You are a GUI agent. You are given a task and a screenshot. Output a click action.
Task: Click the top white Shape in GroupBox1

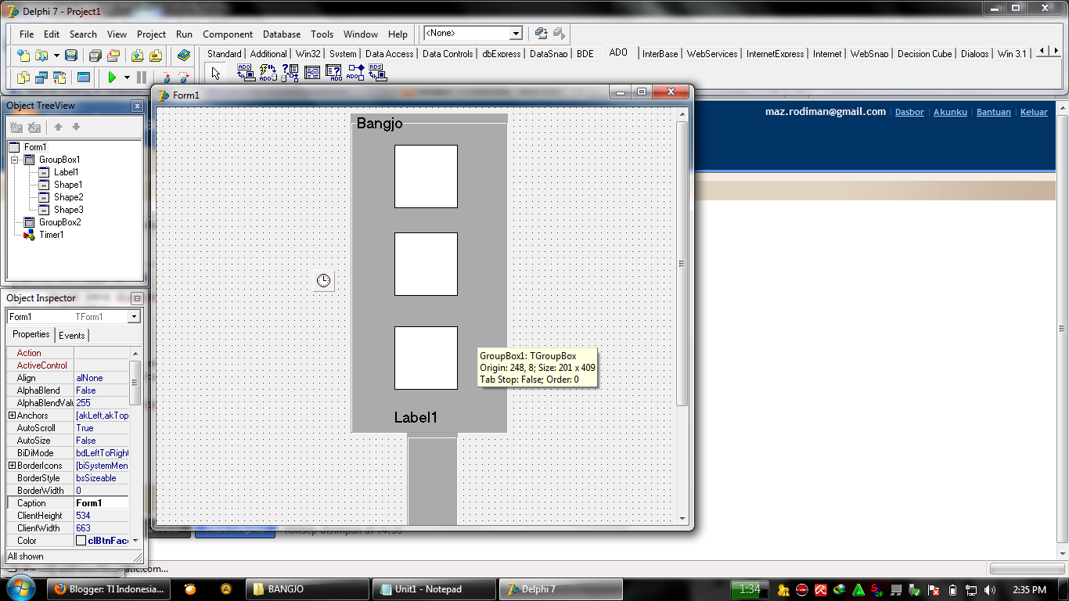(426, 176)
